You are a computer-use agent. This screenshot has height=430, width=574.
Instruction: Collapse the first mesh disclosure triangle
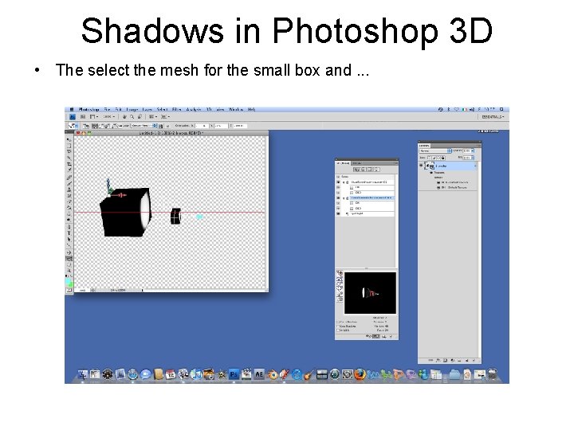(344, 182)
